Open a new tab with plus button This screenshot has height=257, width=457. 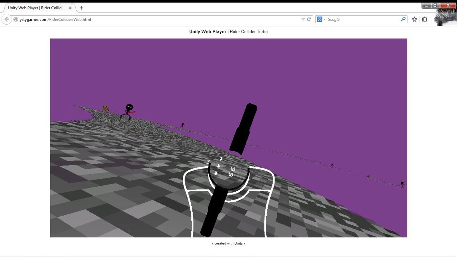pos(81,8)
